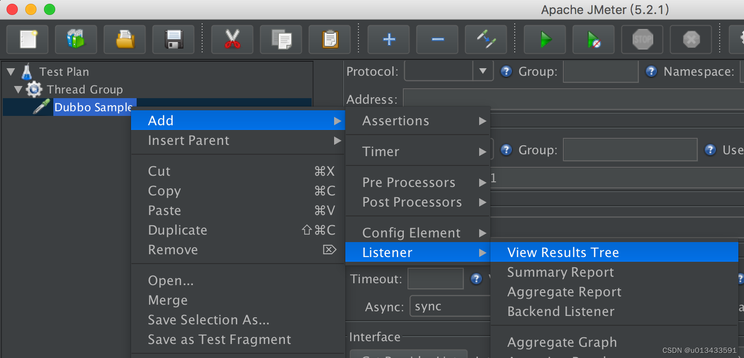The image size is (744, 358).
Task: Click the Timeout input field
Action: pyautogui.click(x=436, y=279)
